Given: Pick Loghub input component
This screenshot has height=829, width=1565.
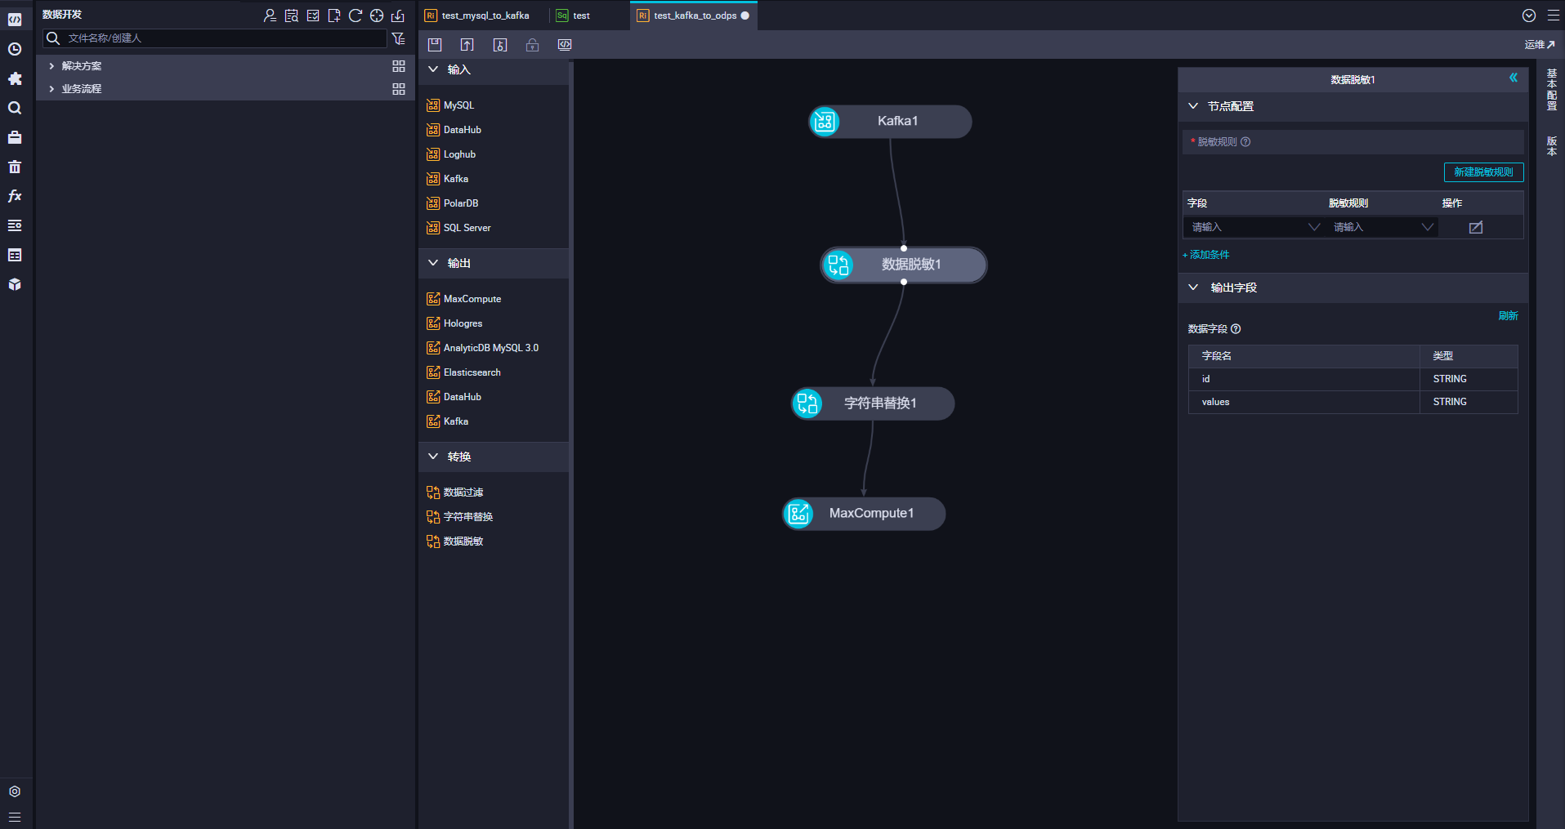Looking at the screenshot, I should [x=451, y=154].
